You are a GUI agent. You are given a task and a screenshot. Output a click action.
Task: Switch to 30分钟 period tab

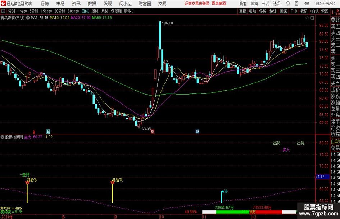[x=60, y=11]
